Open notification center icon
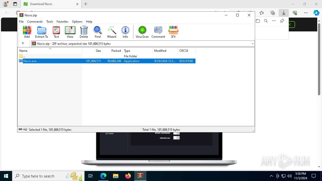The image size is (322, 181). point(314,176)
